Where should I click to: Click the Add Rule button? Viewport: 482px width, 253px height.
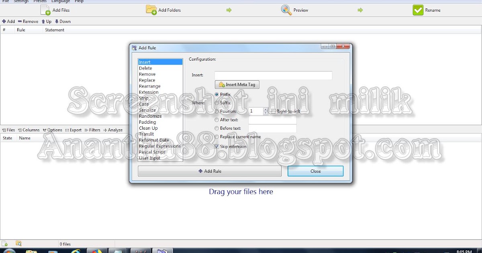[209, 171]
